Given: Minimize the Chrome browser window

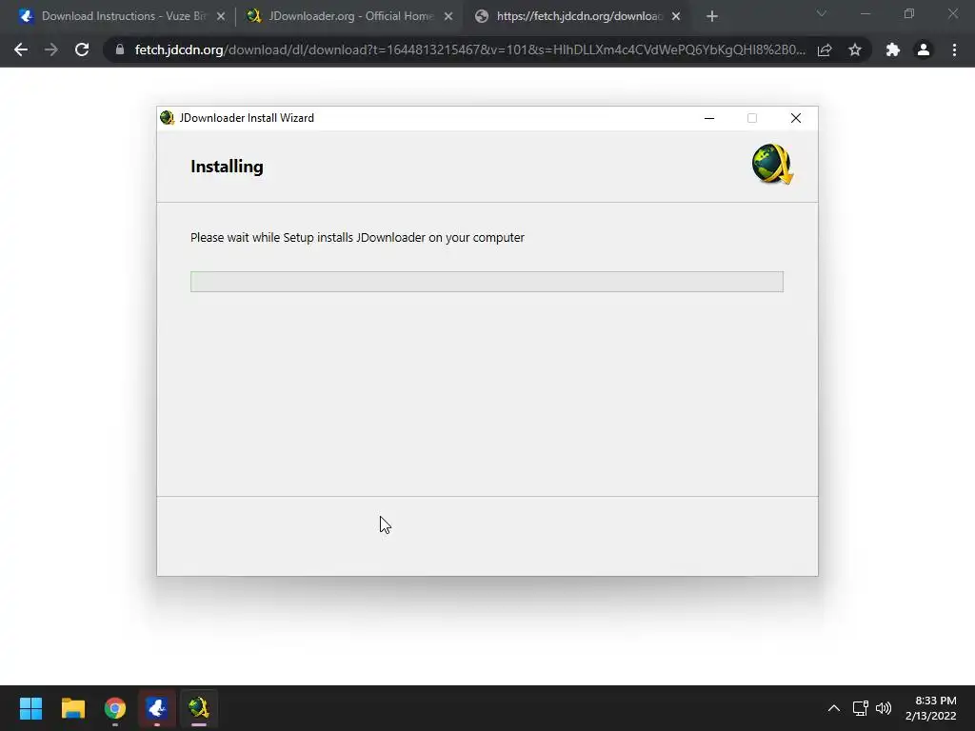Looking at the screenshot, I should pyautogui.click(x=865, y=13).
